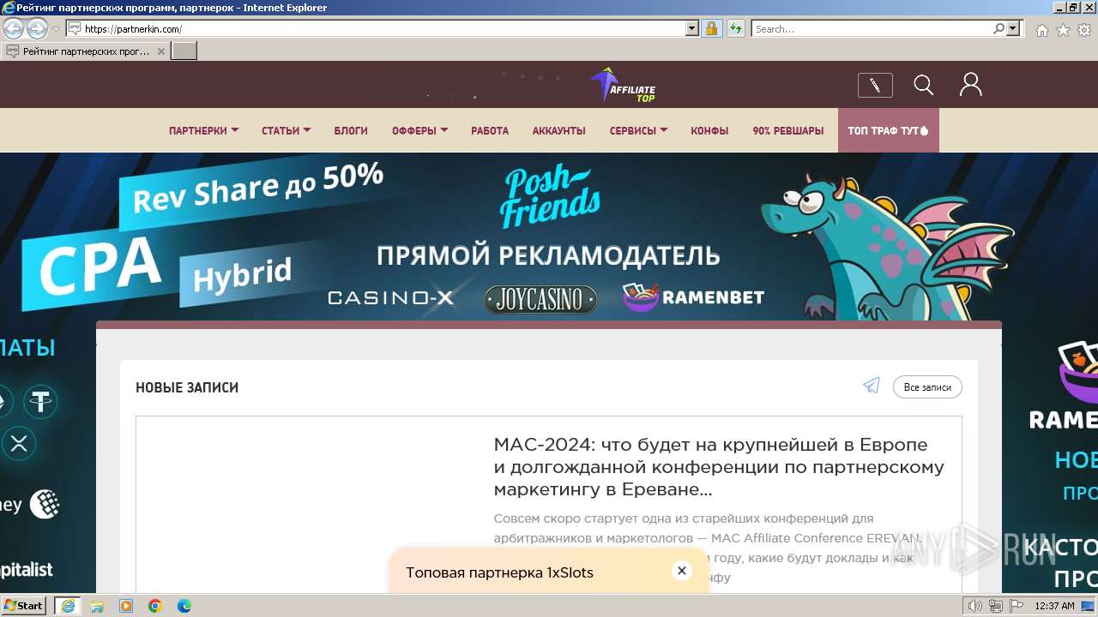Click the Топовая партнерка 1xSlots popup text
Viewport: 1098px width, 617px height.
tap(499, 572)
